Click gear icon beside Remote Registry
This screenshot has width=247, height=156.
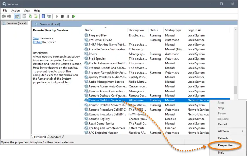point(86,119)
